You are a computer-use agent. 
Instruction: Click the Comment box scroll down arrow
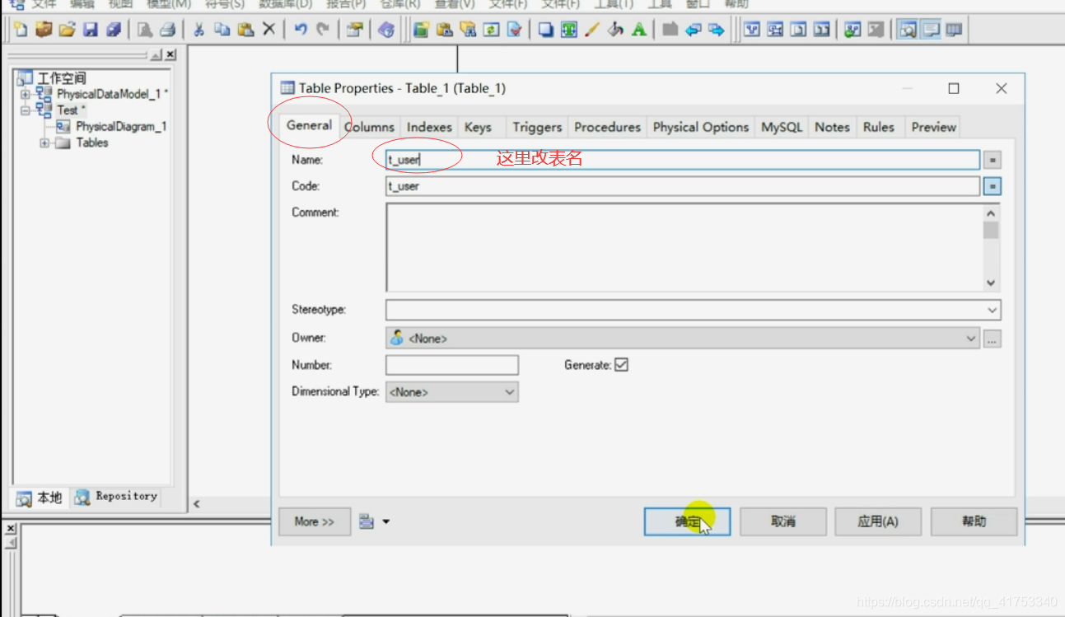point(991,283)
